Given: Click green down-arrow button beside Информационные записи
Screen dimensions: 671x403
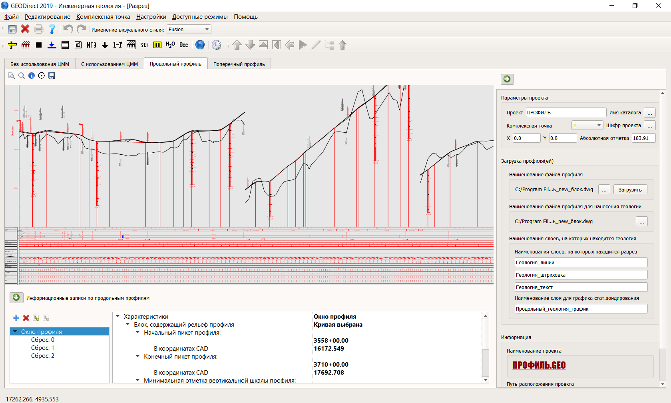Looking at the screenshot, I should (16, 297).
